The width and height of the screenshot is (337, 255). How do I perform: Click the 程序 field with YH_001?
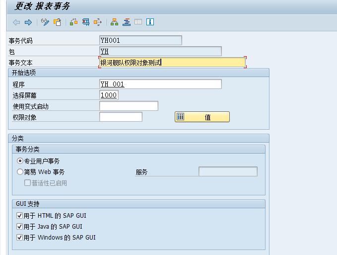[160, 84]
